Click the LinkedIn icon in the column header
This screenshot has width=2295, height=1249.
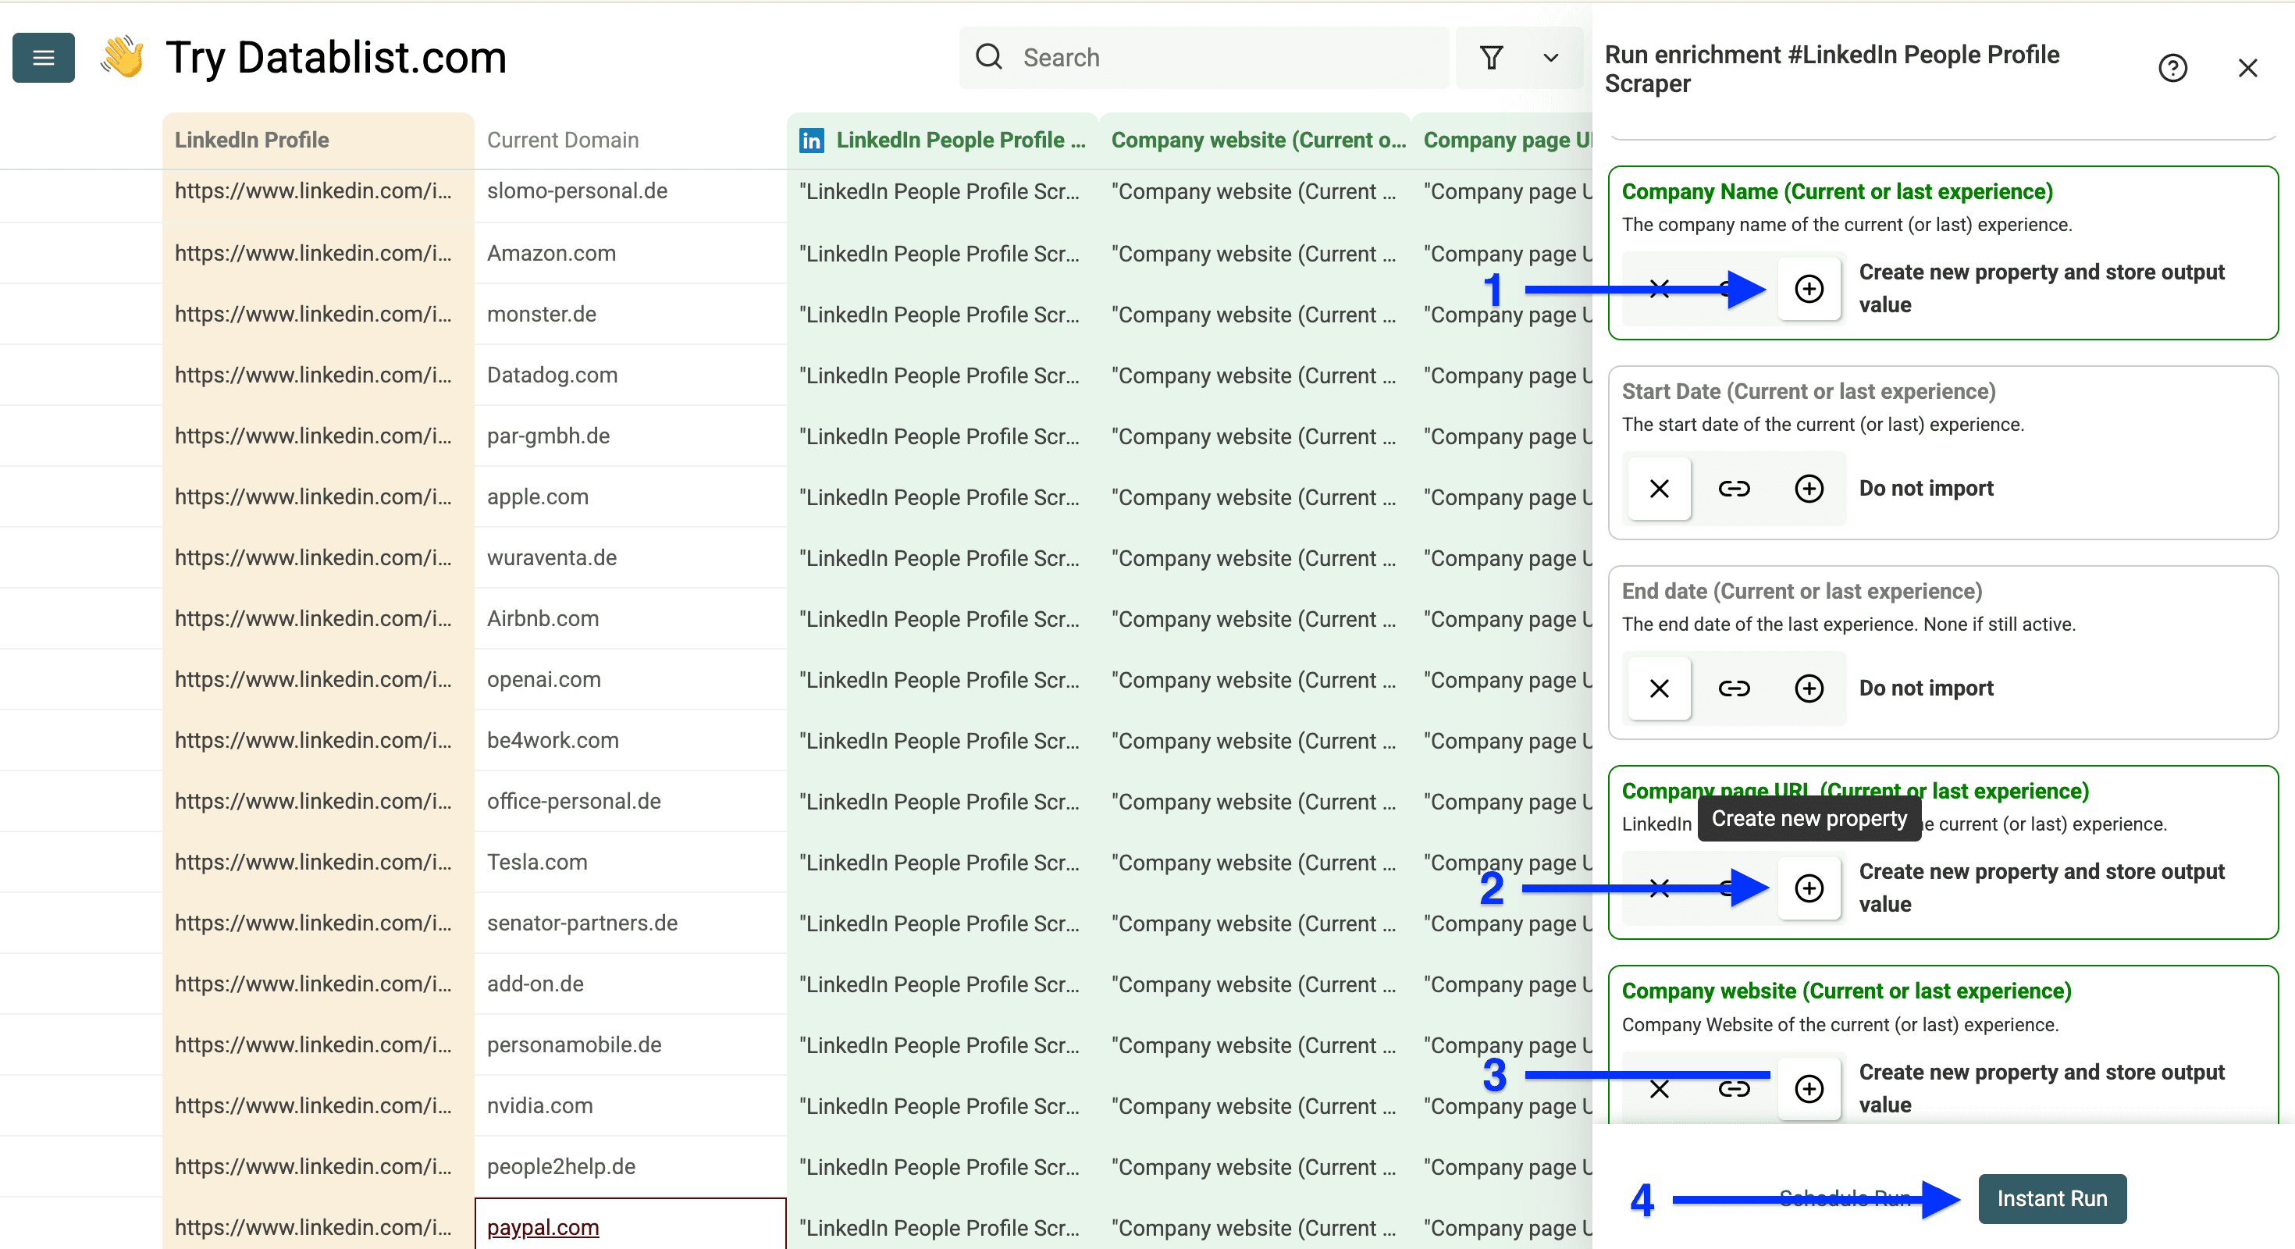812,140
